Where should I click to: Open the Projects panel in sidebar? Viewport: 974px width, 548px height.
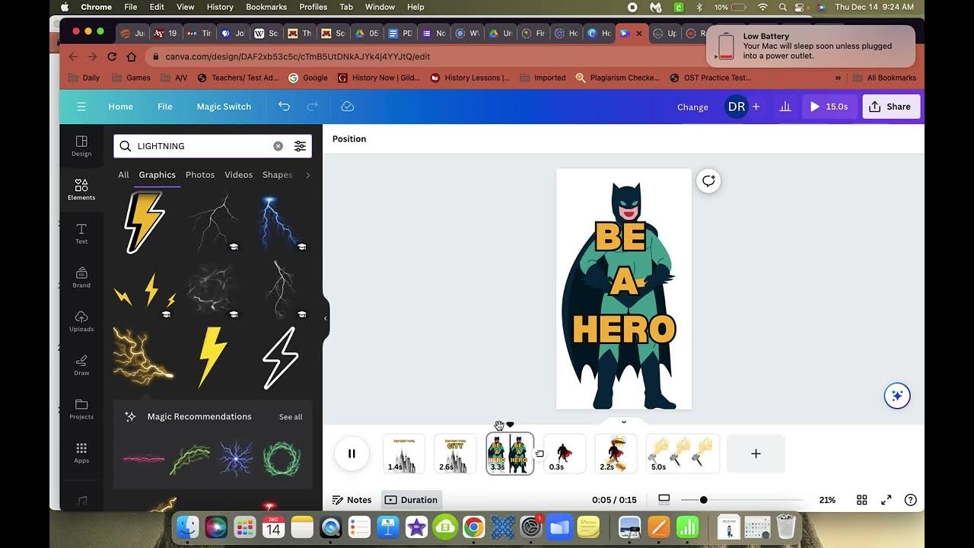point(81,409)
